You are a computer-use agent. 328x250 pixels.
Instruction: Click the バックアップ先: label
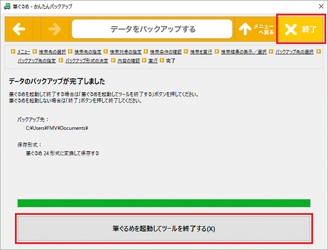pyautogui.click(x=33, y=120)
